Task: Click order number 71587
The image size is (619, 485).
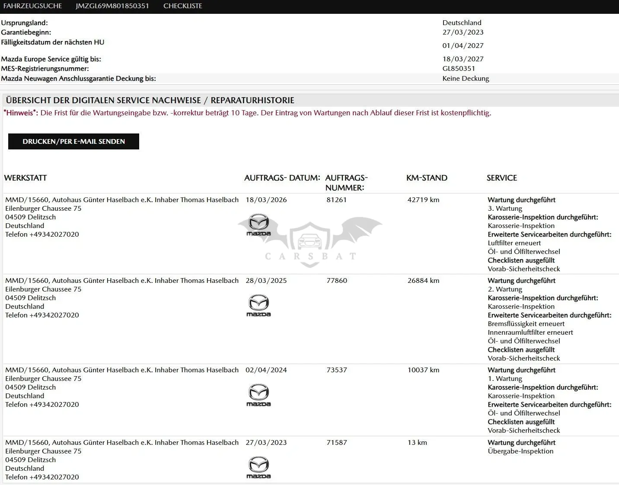Action: click(337, 442)
